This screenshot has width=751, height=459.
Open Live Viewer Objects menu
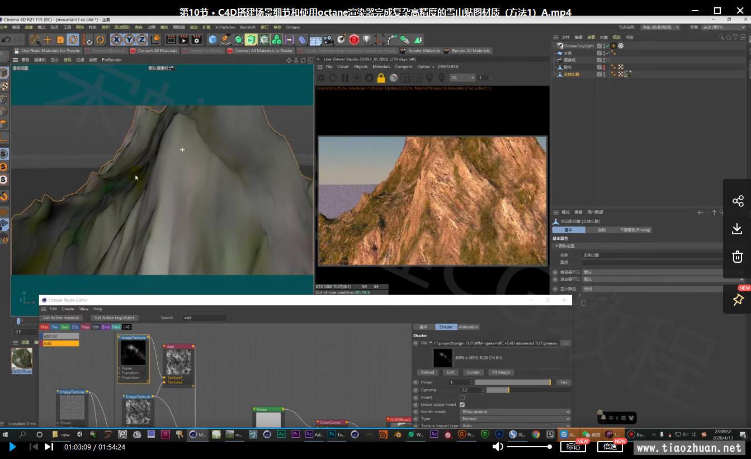point(361,67)
